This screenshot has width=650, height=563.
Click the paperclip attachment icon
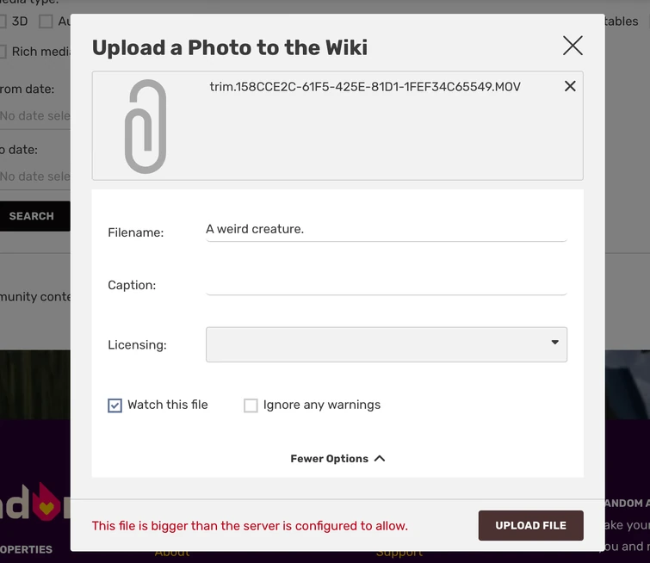pos(145,126)
